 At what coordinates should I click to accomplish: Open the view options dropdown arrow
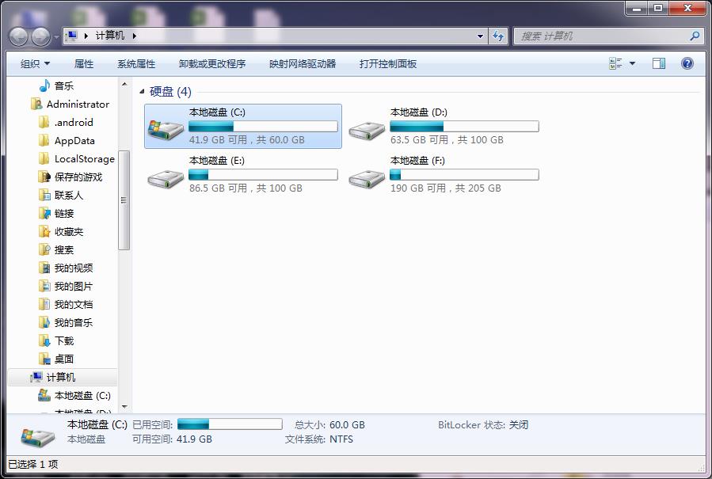pyautogui.click(x=632, y=64)
